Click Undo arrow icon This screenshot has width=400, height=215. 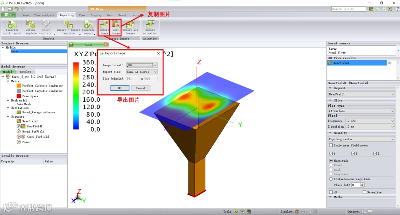pyautogui.click(x=16, y=9)
